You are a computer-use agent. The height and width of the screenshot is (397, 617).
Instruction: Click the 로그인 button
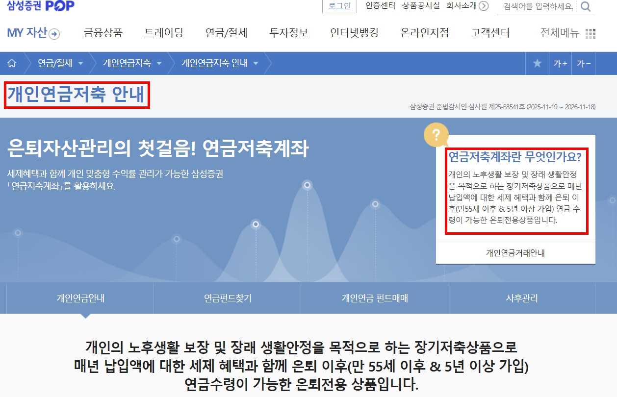click(x=339, y=6)
